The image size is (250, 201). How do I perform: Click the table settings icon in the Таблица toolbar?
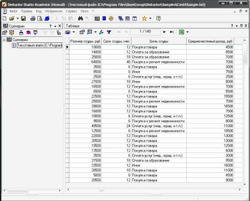click(x=82, y=32)
